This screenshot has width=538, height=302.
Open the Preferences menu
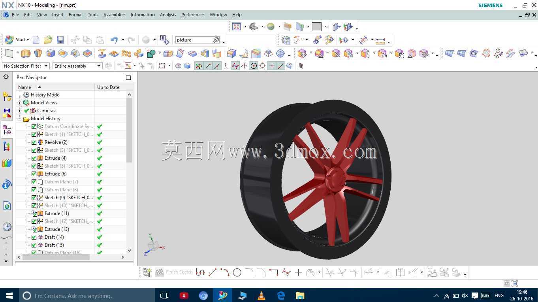click(193, 15)
